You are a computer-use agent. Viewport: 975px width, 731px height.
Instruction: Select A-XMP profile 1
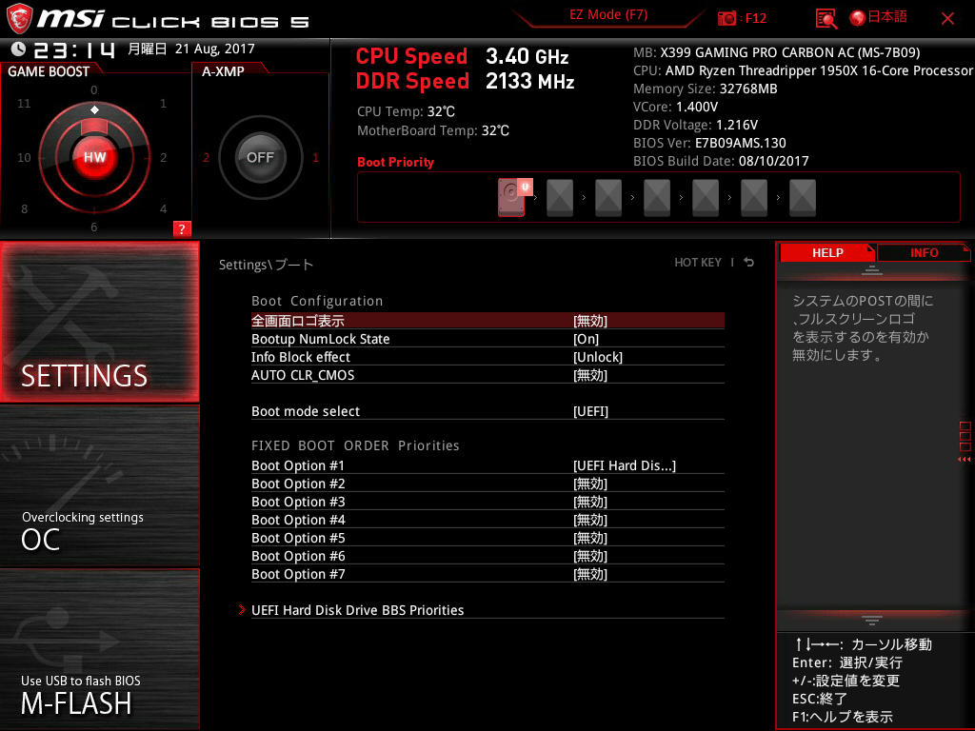[x=315, y=157]
